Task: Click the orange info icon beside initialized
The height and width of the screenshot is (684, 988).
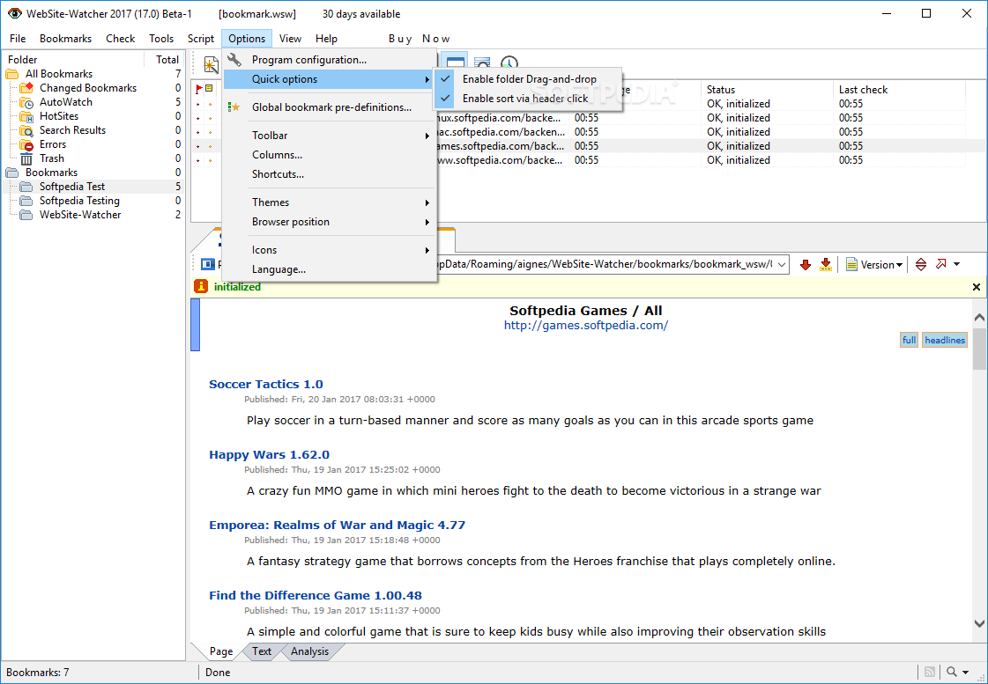Action: tap(200, 286)
